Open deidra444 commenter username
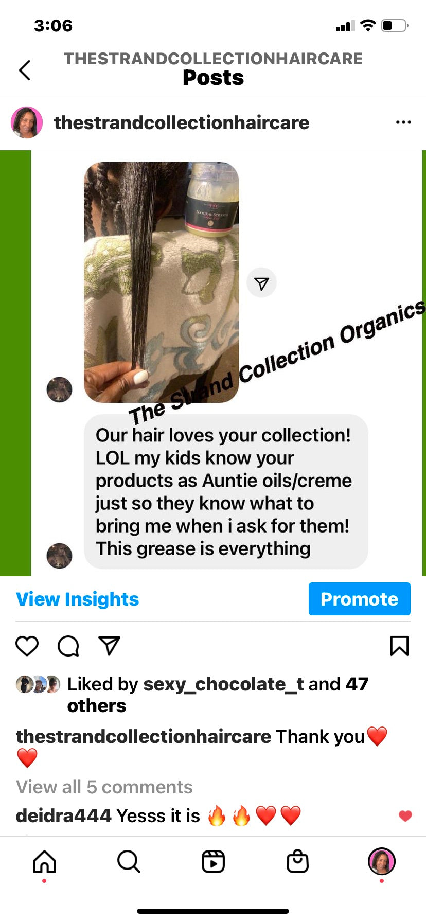 coord(64,815)
